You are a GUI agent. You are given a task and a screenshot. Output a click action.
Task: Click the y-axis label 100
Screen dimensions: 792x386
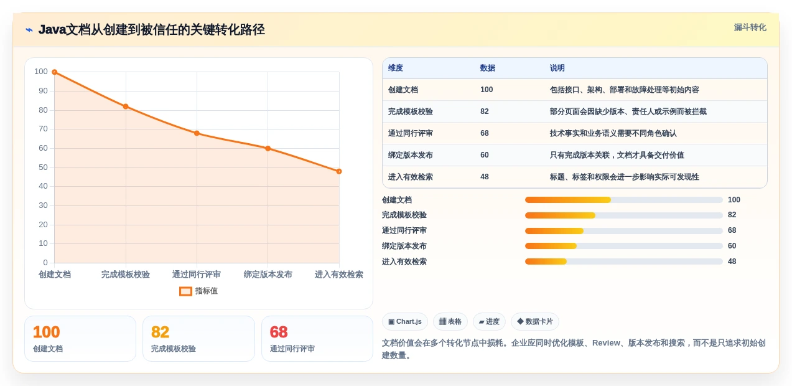point(41,72)
